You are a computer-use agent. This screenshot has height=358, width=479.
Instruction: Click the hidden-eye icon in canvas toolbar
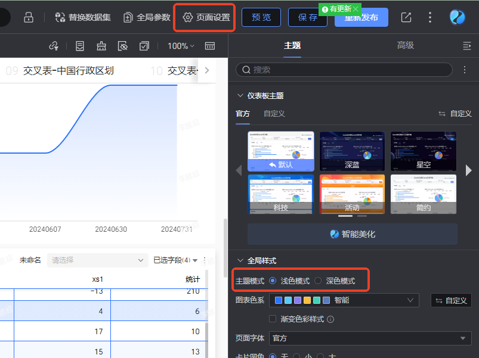(122, 46)
